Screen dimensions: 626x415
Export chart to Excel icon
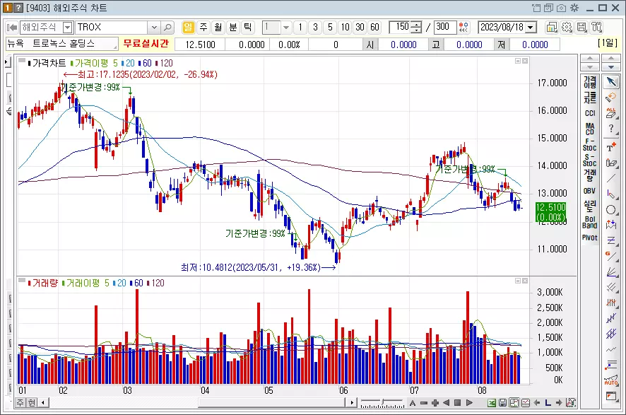(492, 402)
